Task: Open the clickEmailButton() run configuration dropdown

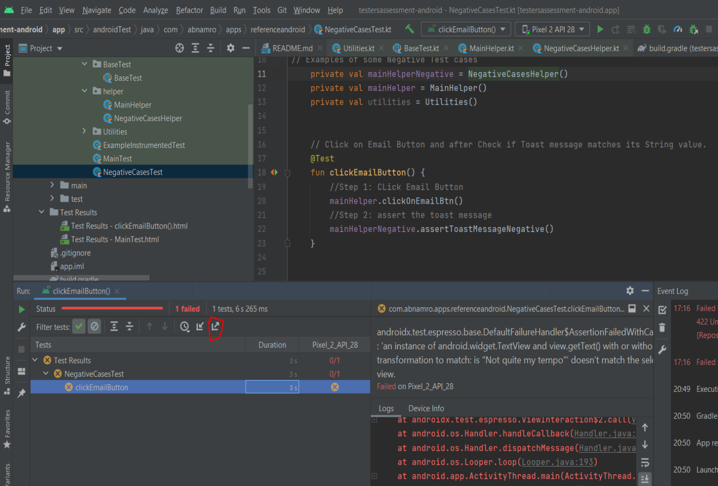Action: coord(466,29)
